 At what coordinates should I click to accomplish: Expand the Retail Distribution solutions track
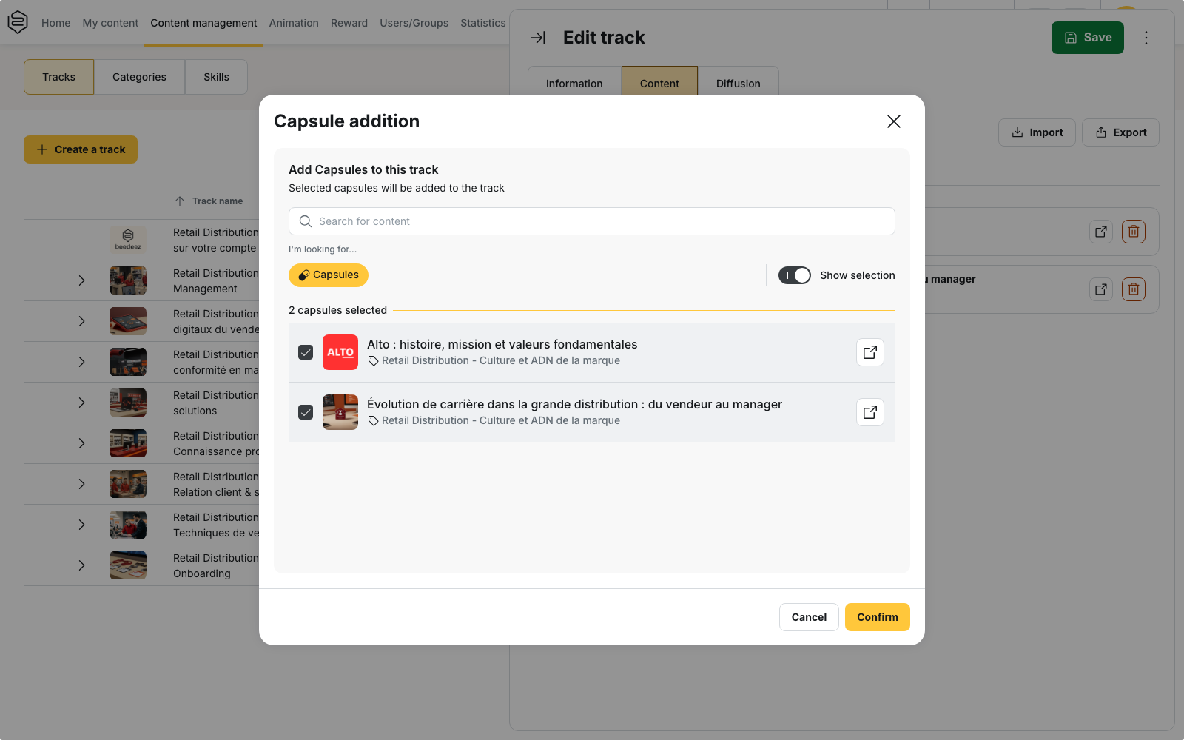pyautogui.click(x=81, y=403)
